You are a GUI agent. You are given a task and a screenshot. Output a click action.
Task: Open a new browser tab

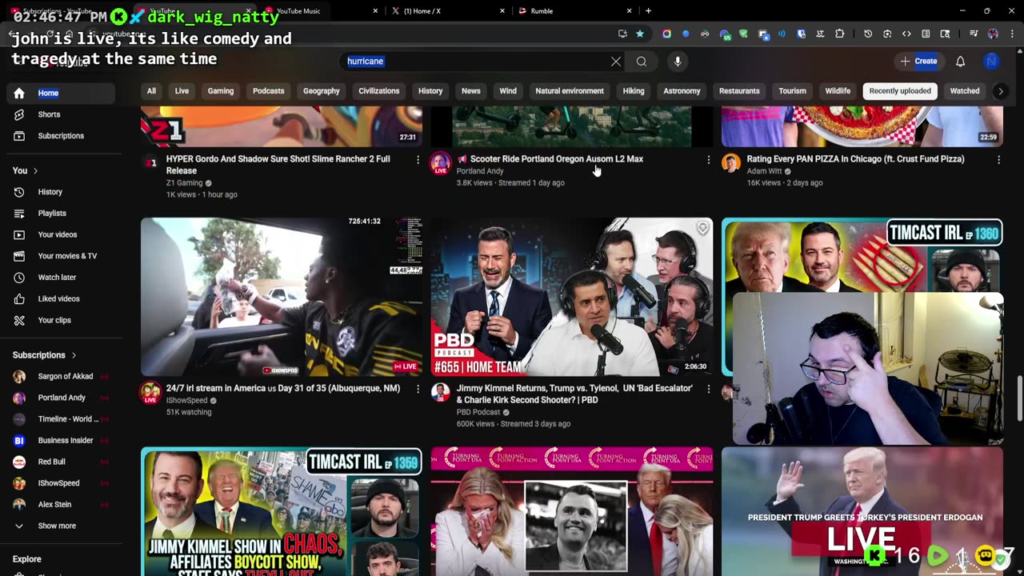[648, 11]
